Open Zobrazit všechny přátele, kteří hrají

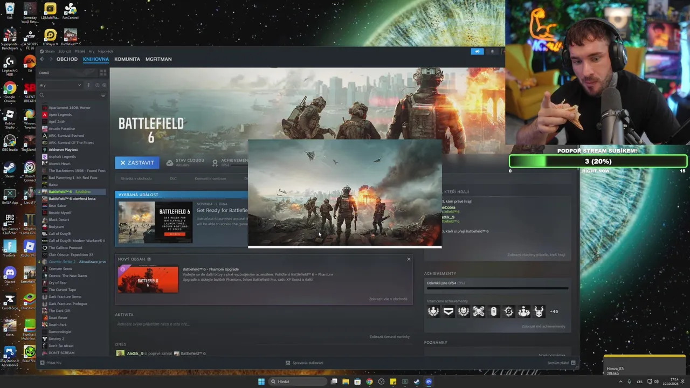[x=536, y=255]
